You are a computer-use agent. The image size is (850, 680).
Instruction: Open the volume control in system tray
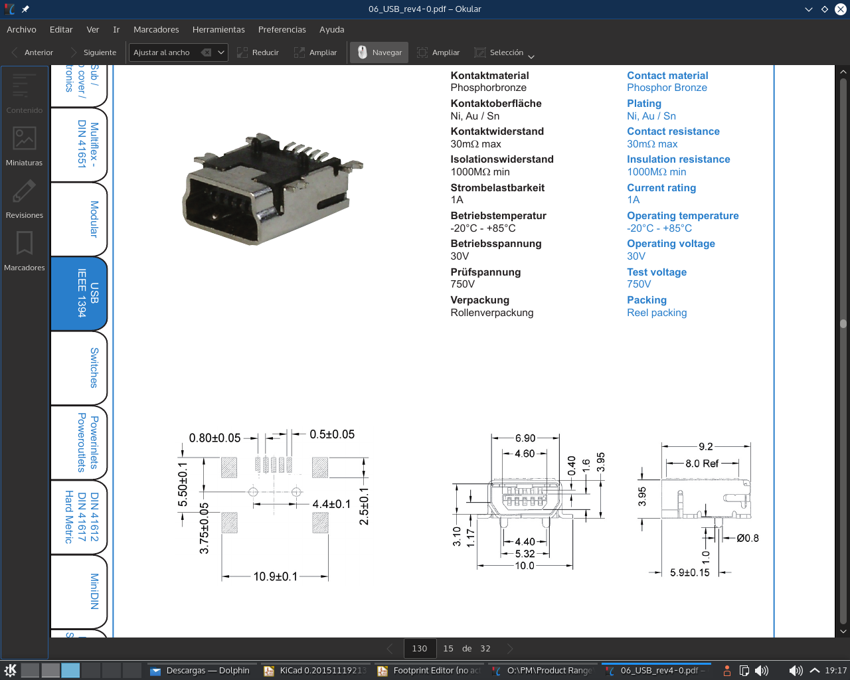click(796, 671)
